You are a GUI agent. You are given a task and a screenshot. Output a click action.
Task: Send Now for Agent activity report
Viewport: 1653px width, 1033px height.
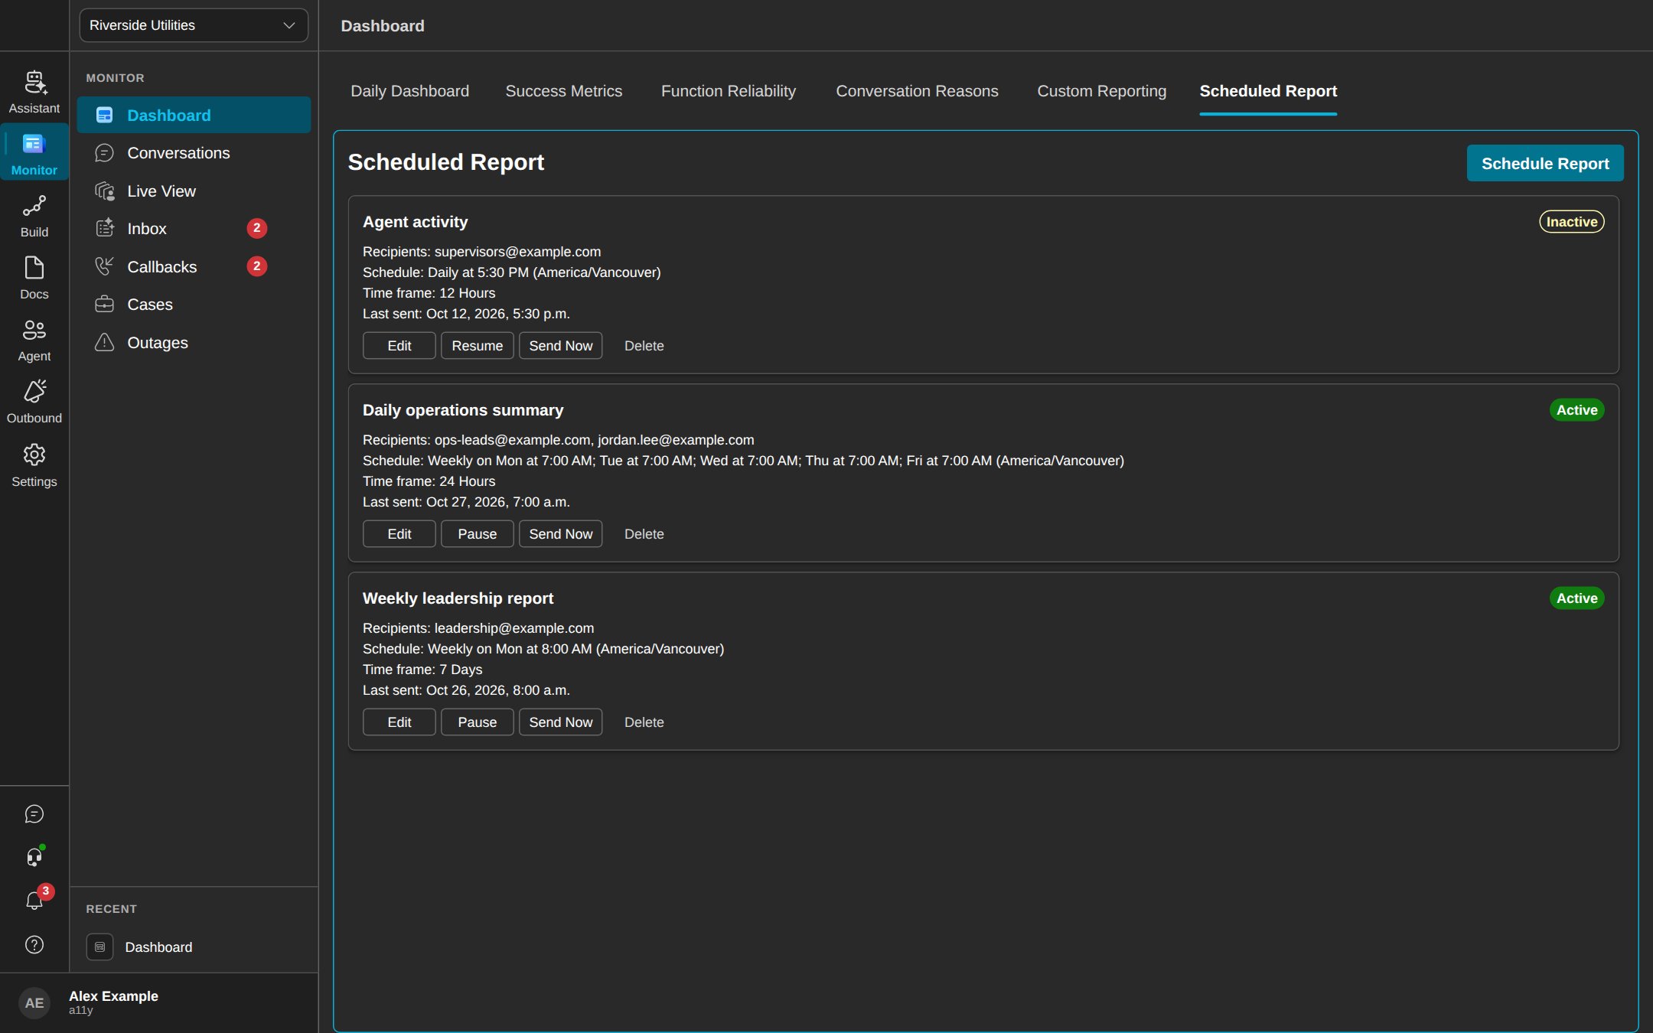tap(561, 346)
